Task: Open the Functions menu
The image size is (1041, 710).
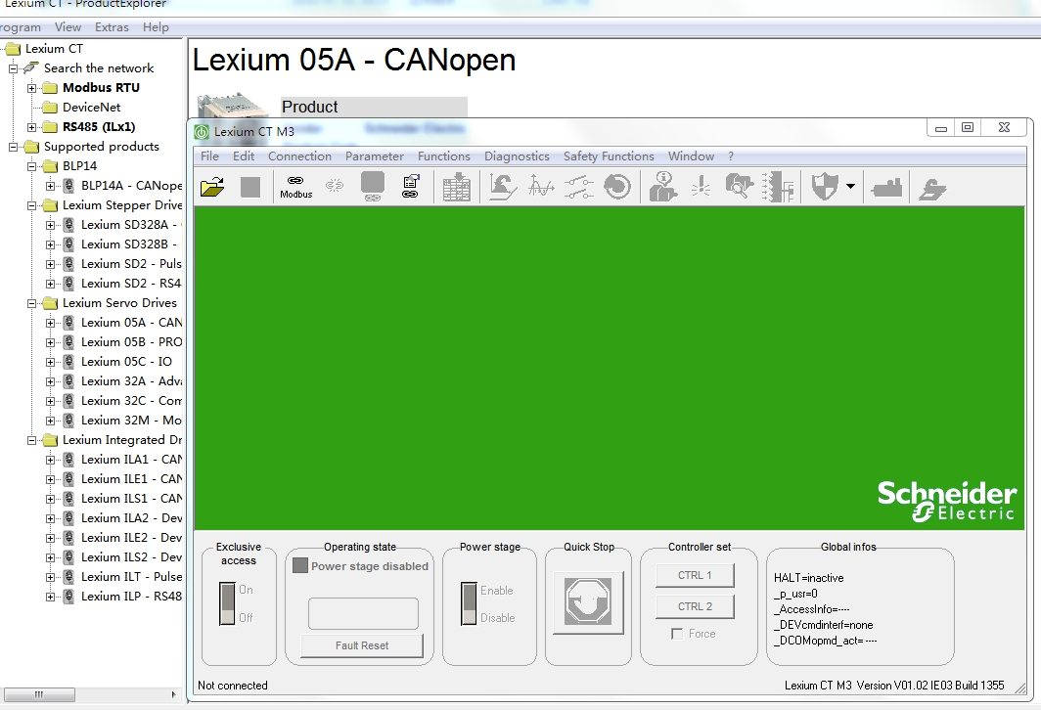Action: (443, 155)
